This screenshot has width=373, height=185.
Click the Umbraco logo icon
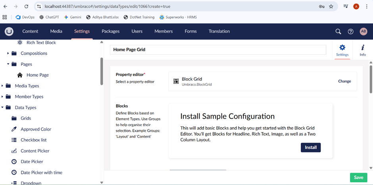point(9,31)
